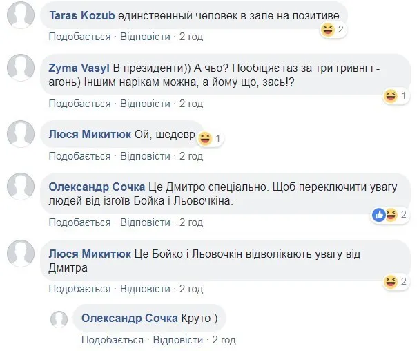Viewport: 419px width, 351px height.
Task: Visit Zyma Vasyl's profile name link
Action: click(79, 68)
